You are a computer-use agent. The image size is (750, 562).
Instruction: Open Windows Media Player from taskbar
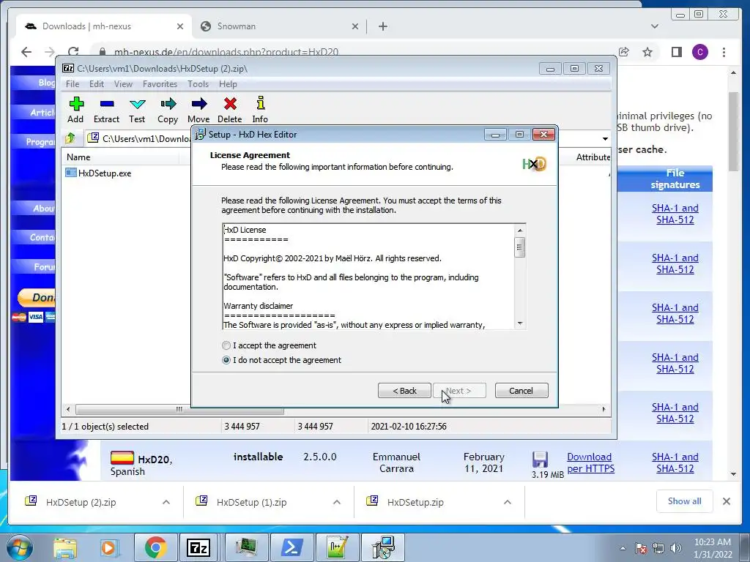[109, 547]
